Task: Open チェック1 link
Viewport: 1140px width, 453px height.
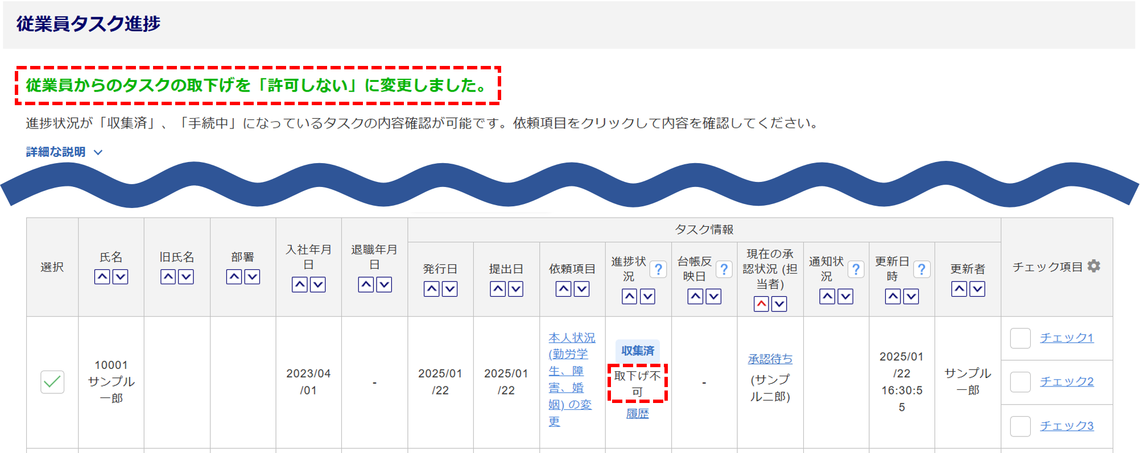Action: (x=1067, y=338)
